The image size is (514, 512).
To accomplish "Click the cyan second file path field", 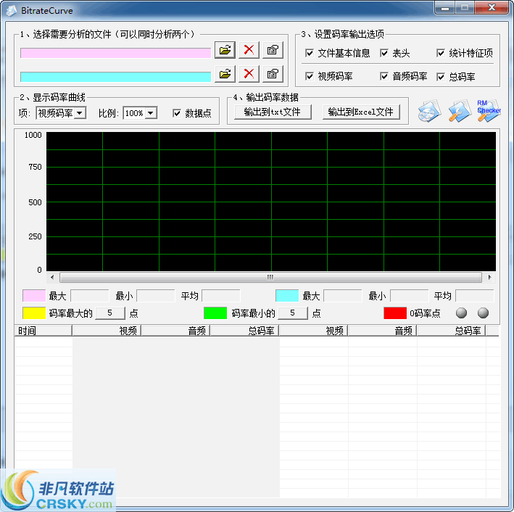I will pyautogui.click(x=115, y=77).
